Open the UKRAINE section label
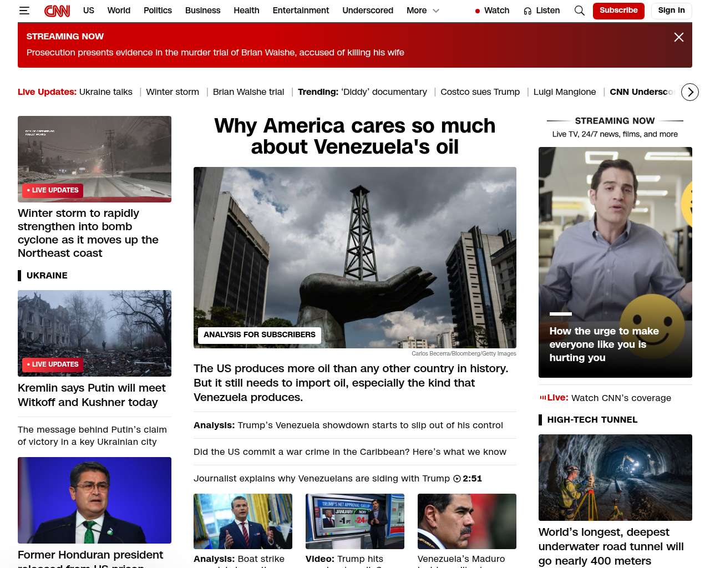Image resolution: width=710 pixels, height=568 pixels. [x=47, y=276]
